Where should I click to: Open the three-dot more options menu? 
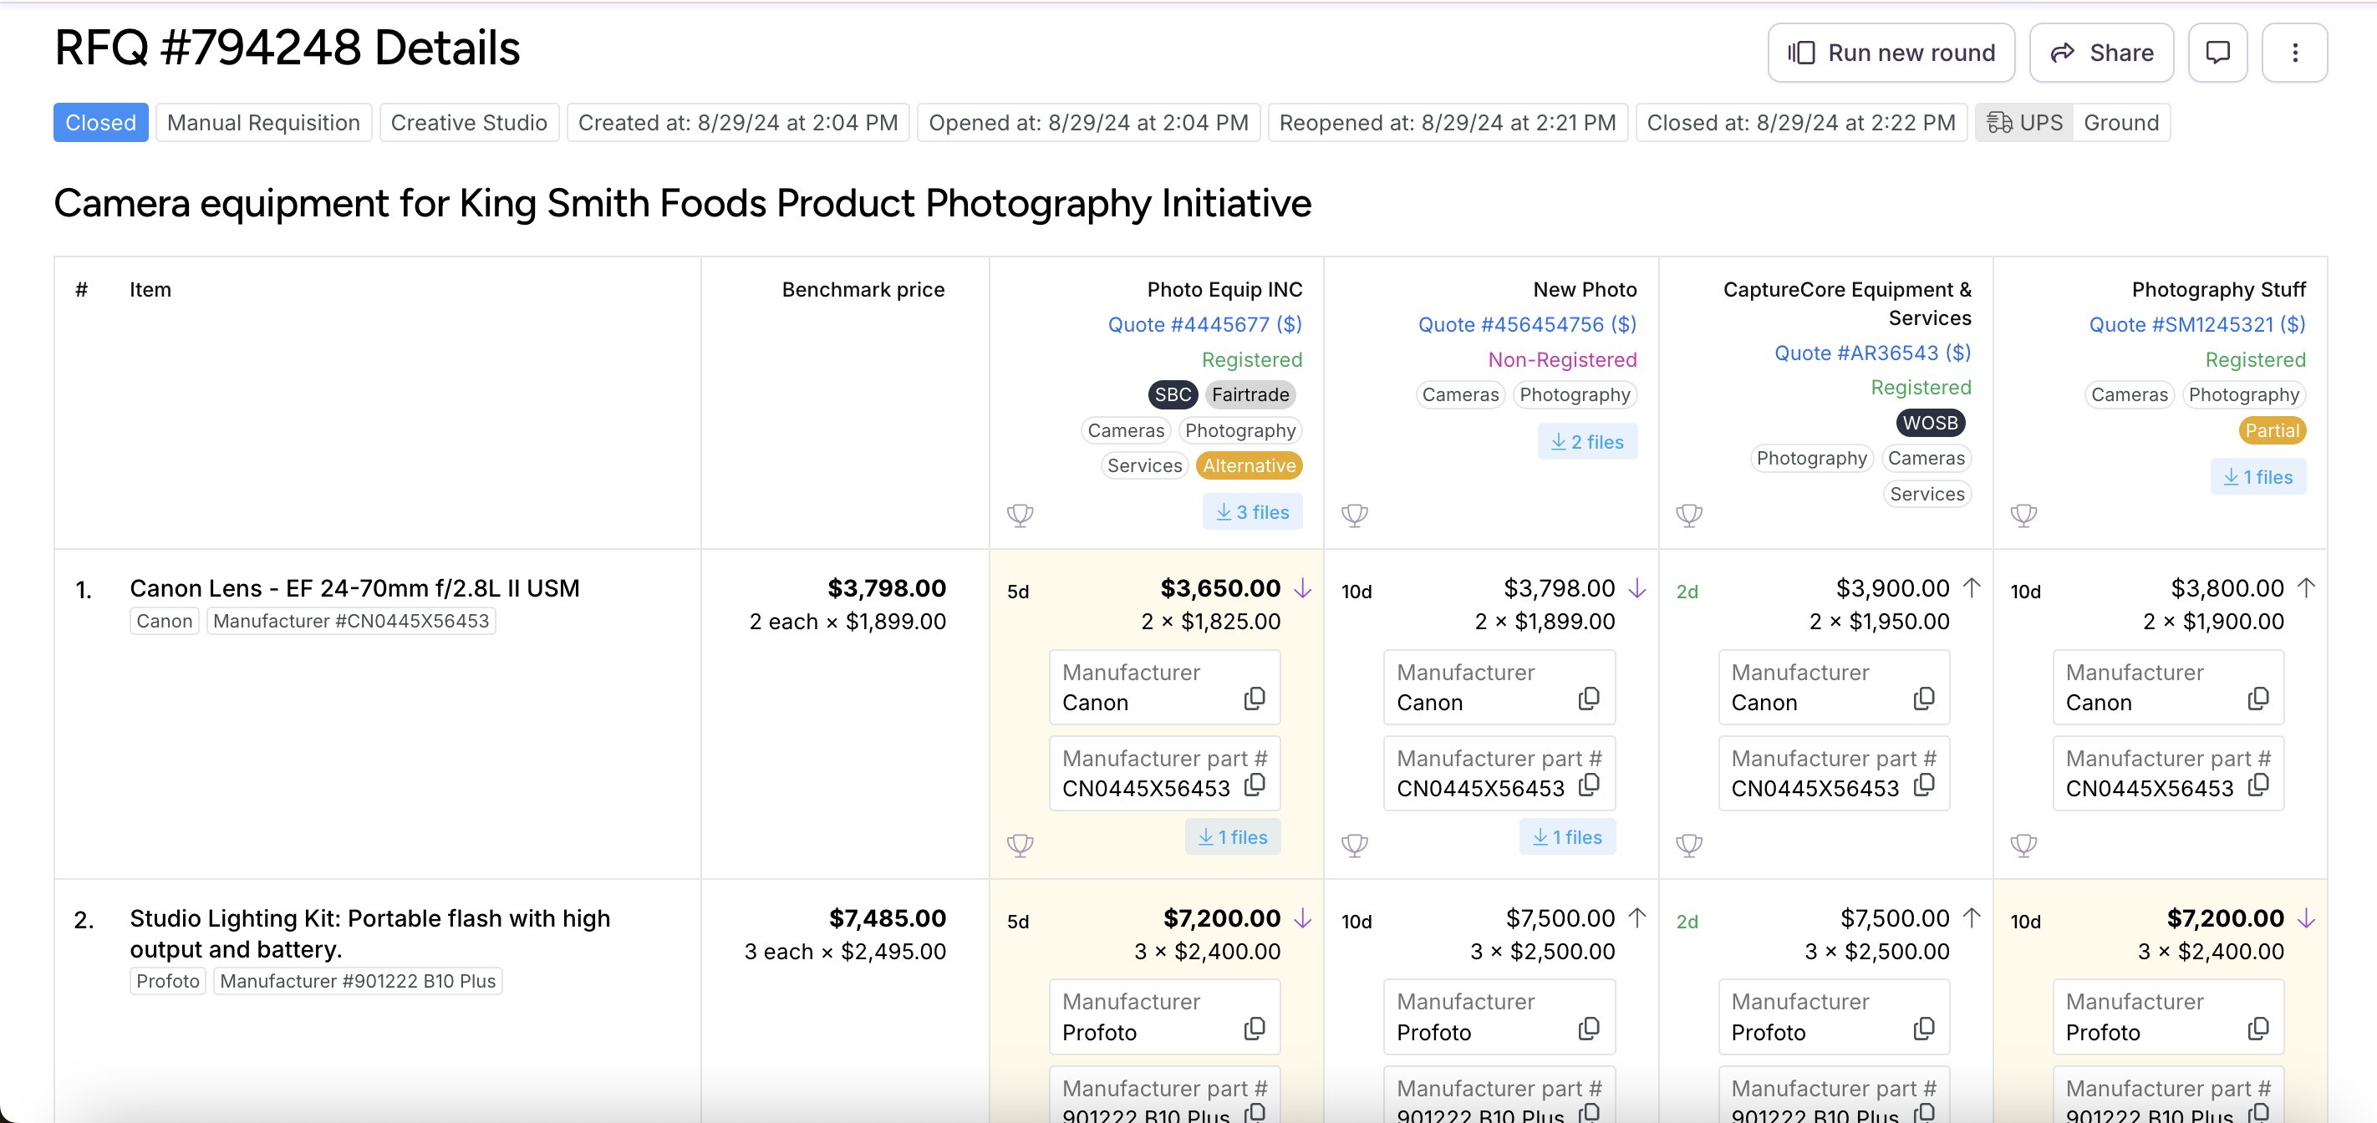pyautogui.click(x=2294, y=53)
